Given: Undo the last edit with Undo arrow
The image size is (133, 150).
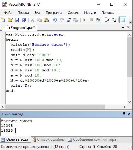Looking at the screenshot, I should pos(55,20).
